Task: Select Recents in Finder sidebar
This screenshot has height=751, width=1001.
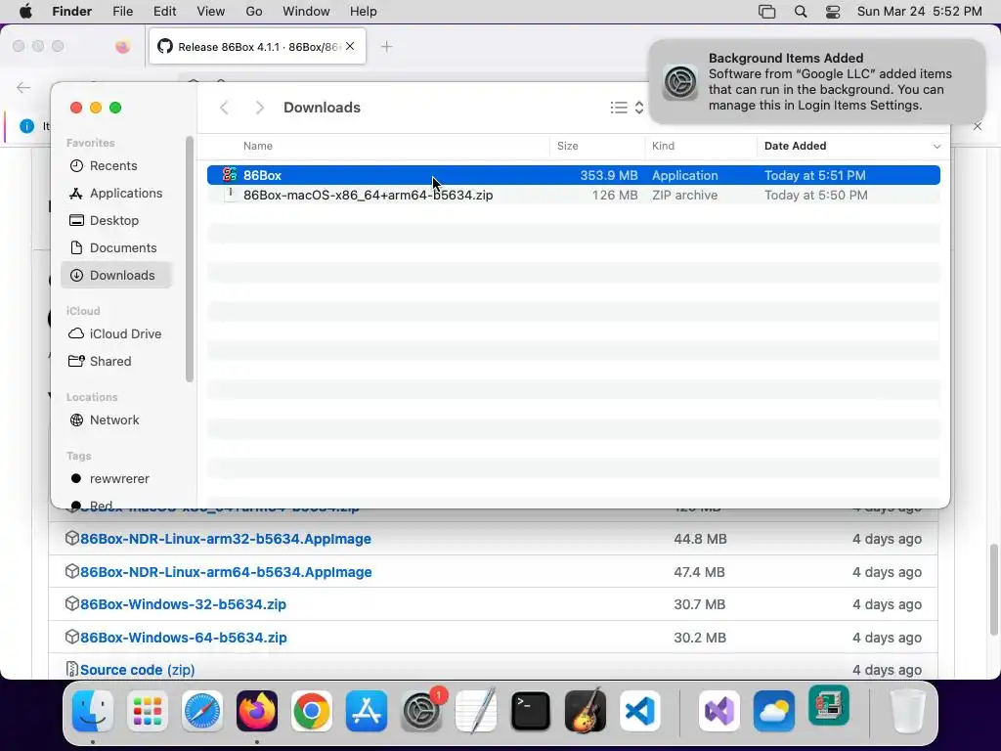Action: point(116,166)
